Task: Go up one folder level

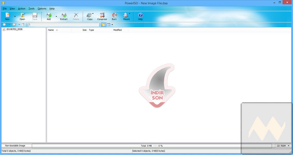Action: pos(23,24)
